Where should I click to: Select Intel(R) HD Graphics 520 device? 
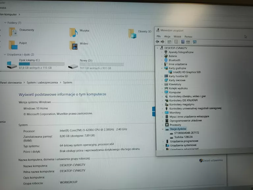tap(187, 72)
